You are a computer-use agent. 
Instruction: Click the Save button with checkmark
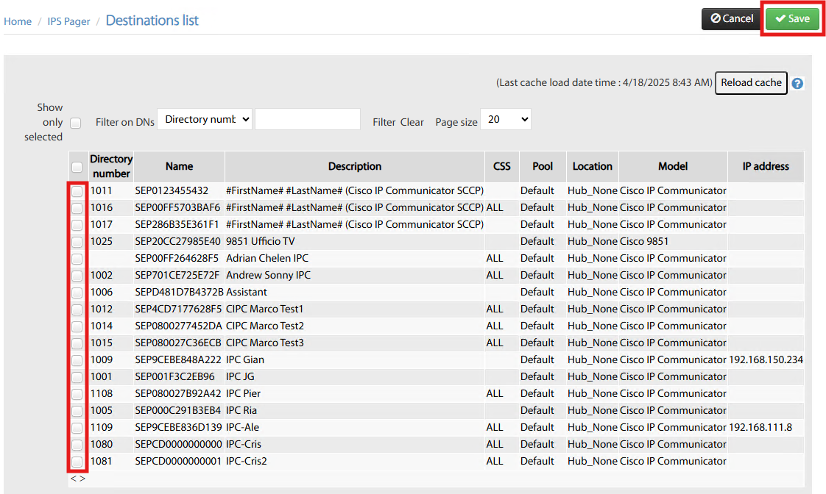tap(792, 19)
